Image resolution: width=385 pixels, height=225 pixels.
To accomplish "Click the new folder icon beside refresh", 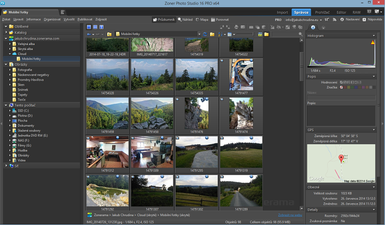I will pos(212,35).
